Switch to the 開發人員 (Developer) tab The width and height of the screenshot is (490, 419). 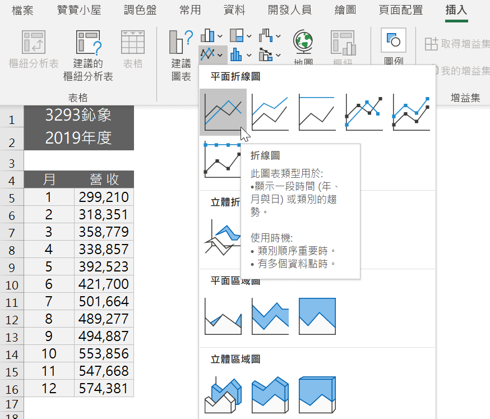click(290, 10)
